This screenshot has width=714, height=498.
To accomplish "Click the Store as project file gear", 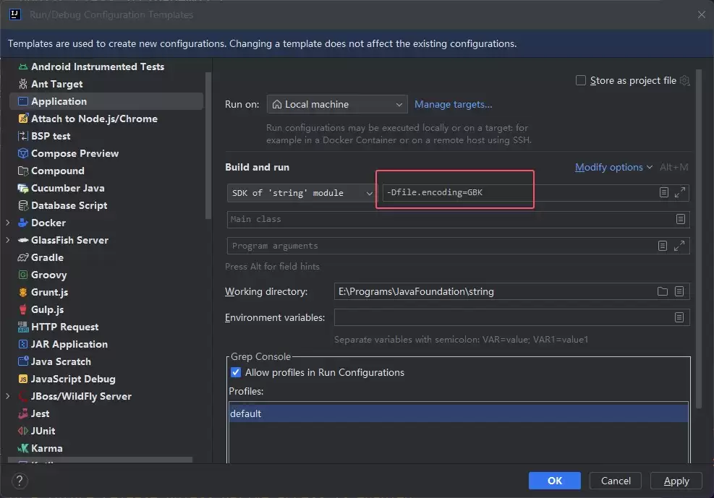I will coord(684,80).
